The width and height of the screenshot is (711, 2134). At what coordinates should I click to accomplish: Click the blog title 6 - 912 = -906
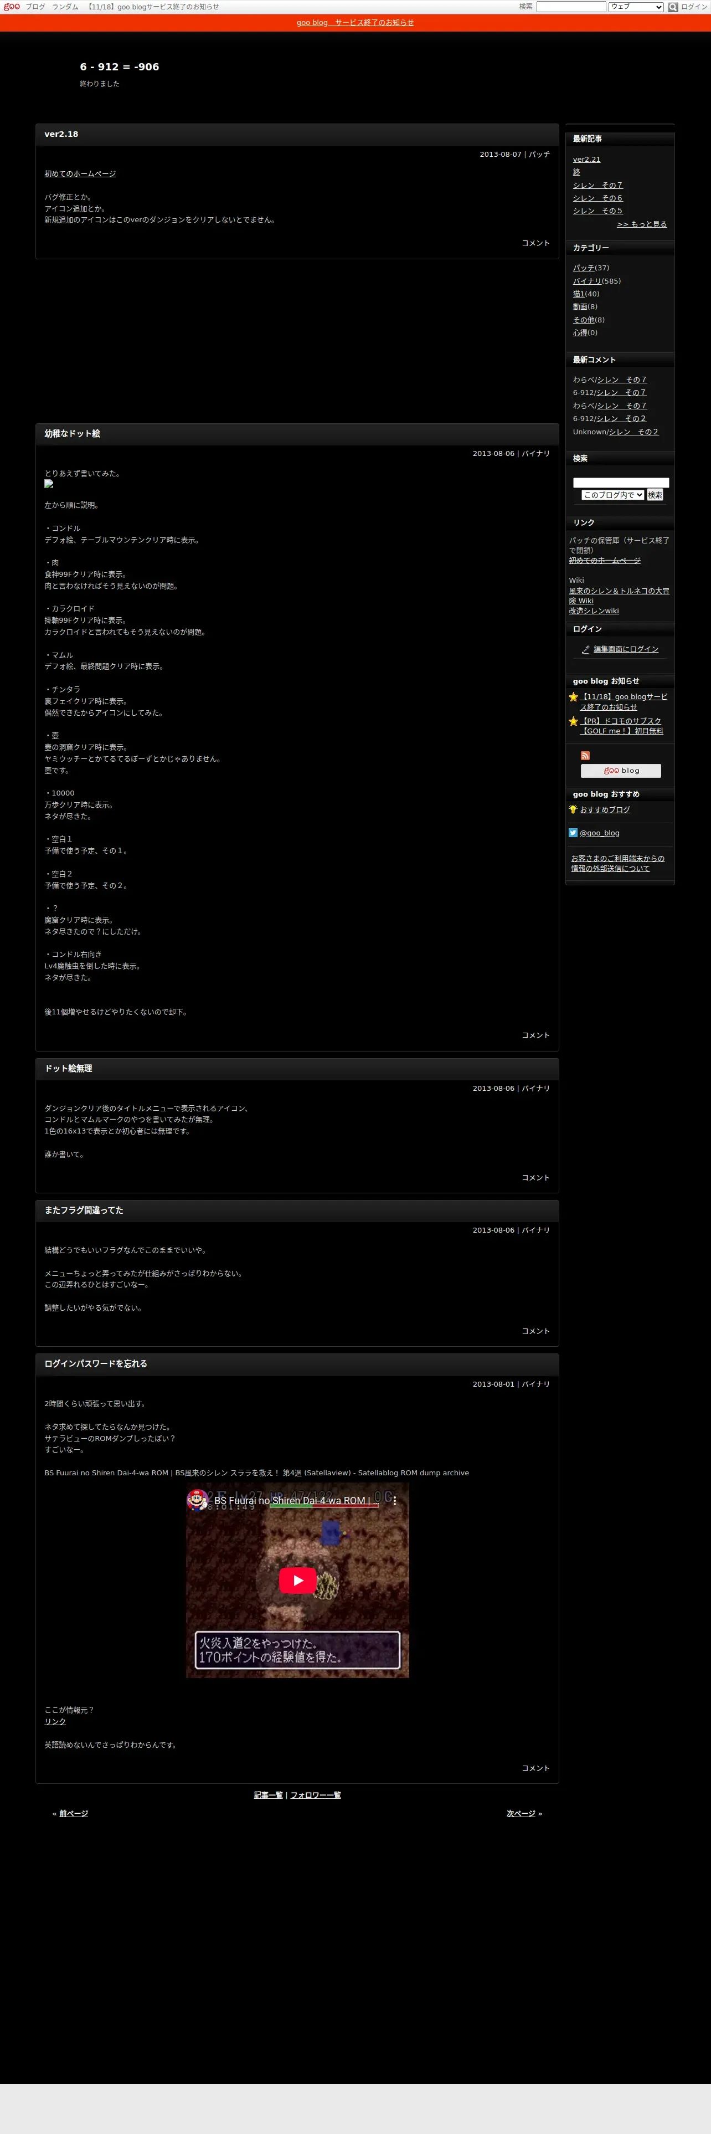[x=119, y=67]
